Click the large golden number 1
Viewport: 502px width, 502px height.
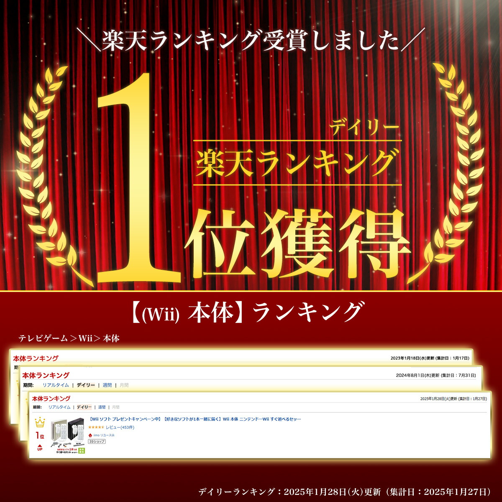tap(138, 180)
